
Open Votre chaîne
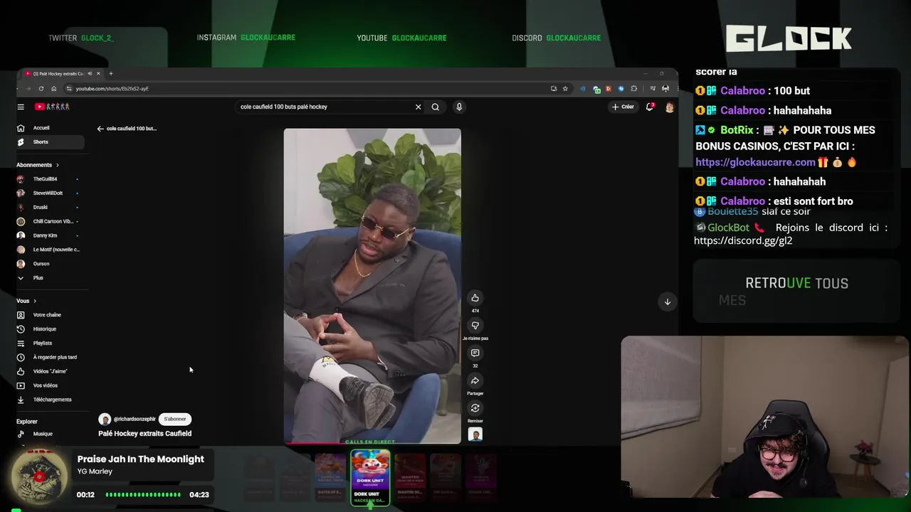pyautogui.click(x=48, y=315)
